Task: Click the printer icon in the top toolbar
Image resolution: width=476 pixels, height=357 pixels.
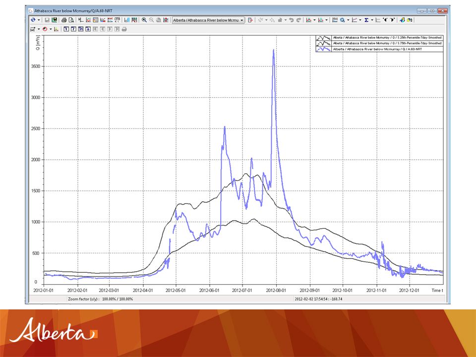Action: tap(64, 20)
